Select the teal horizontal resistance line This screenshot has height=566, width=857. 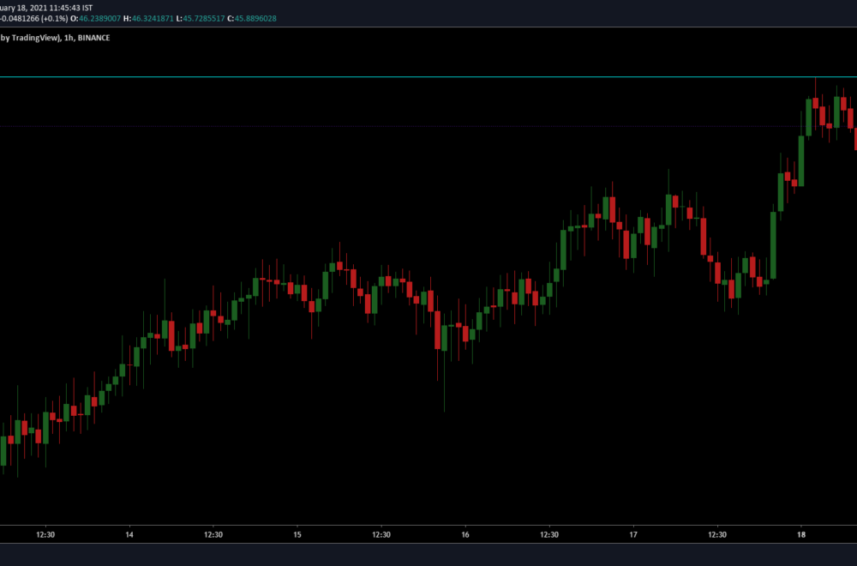pyautogui.click(x=428, y=77)
